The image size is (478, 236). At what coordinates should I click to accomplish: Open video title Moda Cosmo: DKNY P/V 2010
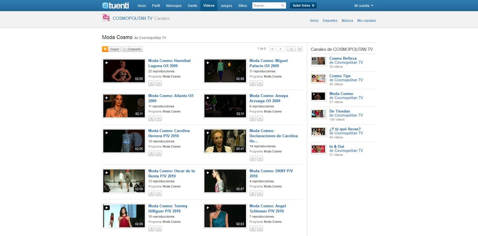pos(271,174)
